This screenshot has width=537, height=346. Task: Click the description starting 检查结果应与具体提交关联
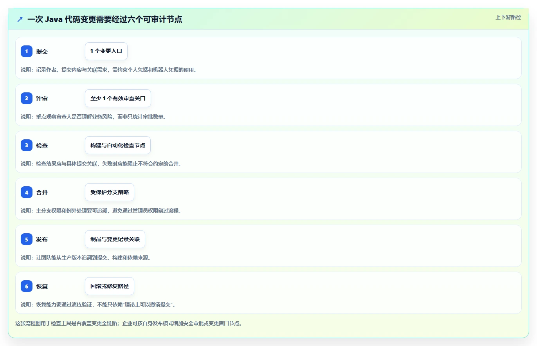[x=101, y=164]
